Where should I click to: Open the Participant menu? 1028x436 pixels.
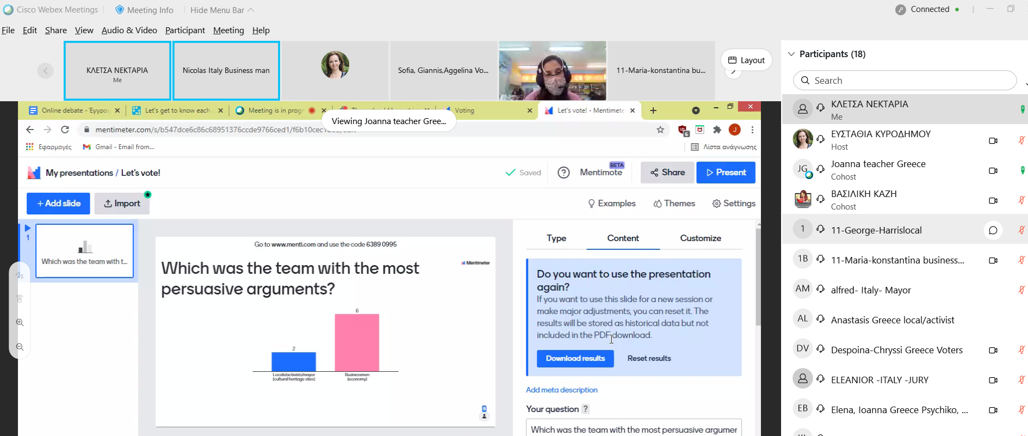[185, 30]
